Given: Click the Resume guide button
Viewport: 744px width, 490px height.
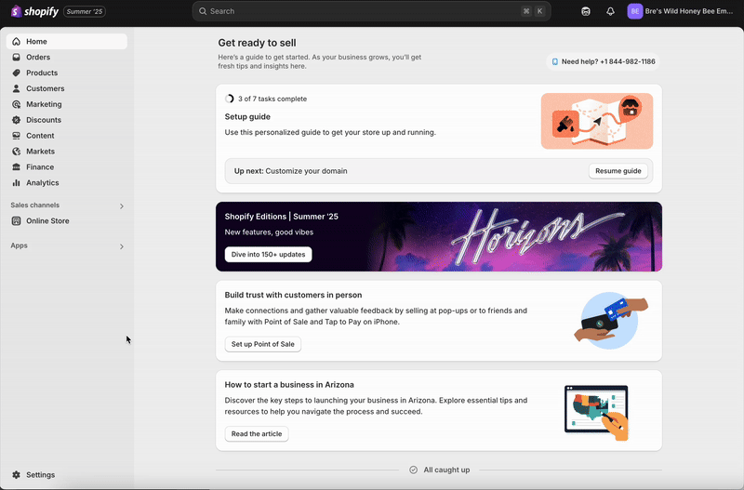Looking at the screenshot, I should 618,171.
